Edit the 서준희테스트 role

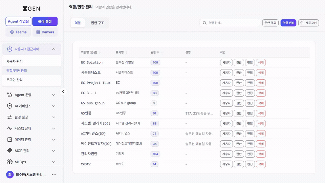[250, 73]
